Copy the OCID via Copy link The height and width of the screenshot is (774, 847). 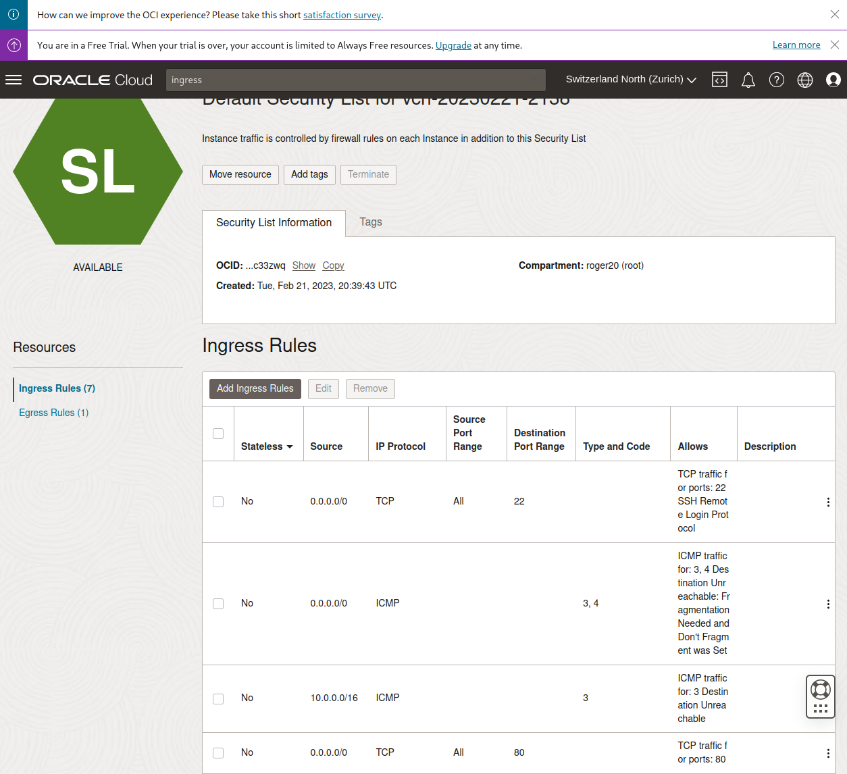333,265
